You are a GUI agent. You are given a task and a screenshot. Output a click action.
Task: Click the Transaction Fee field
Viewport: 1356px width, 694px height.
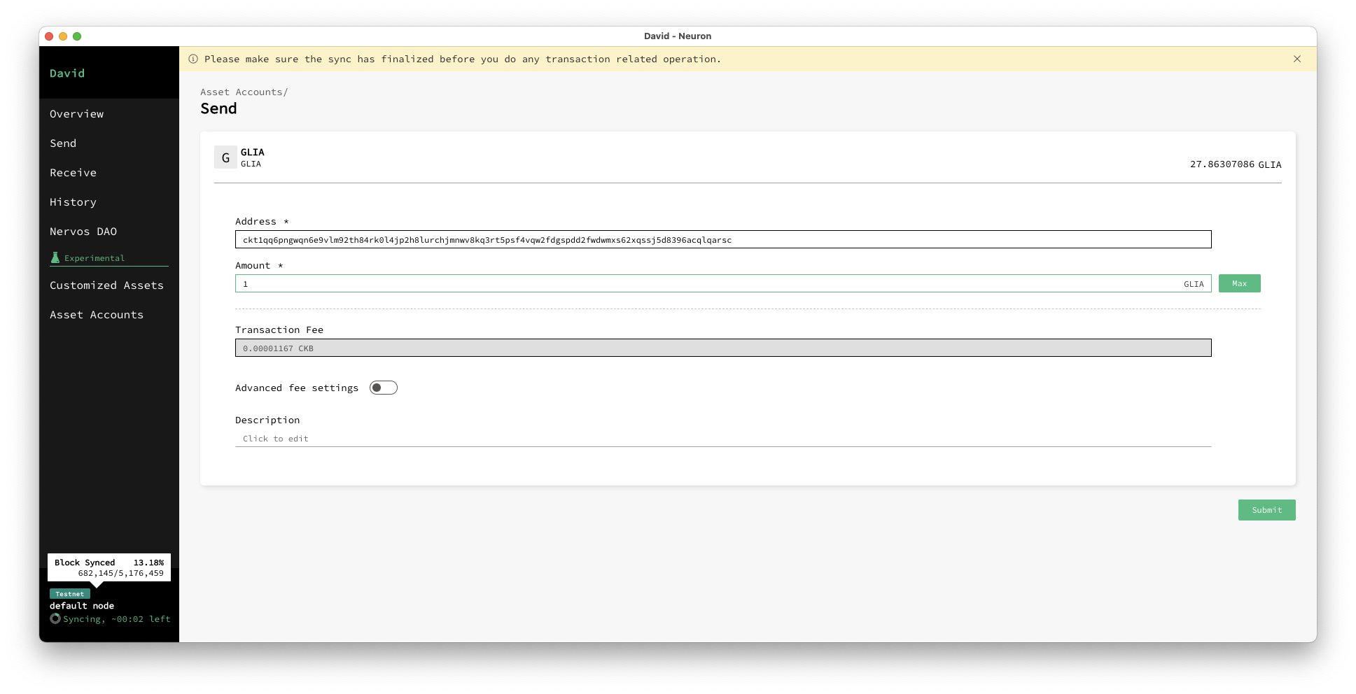point(723,348)
